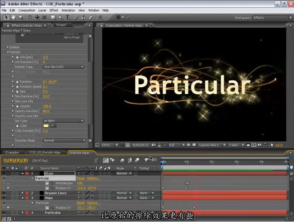Click Reset for Stars Particular effect

pos(81,178)
